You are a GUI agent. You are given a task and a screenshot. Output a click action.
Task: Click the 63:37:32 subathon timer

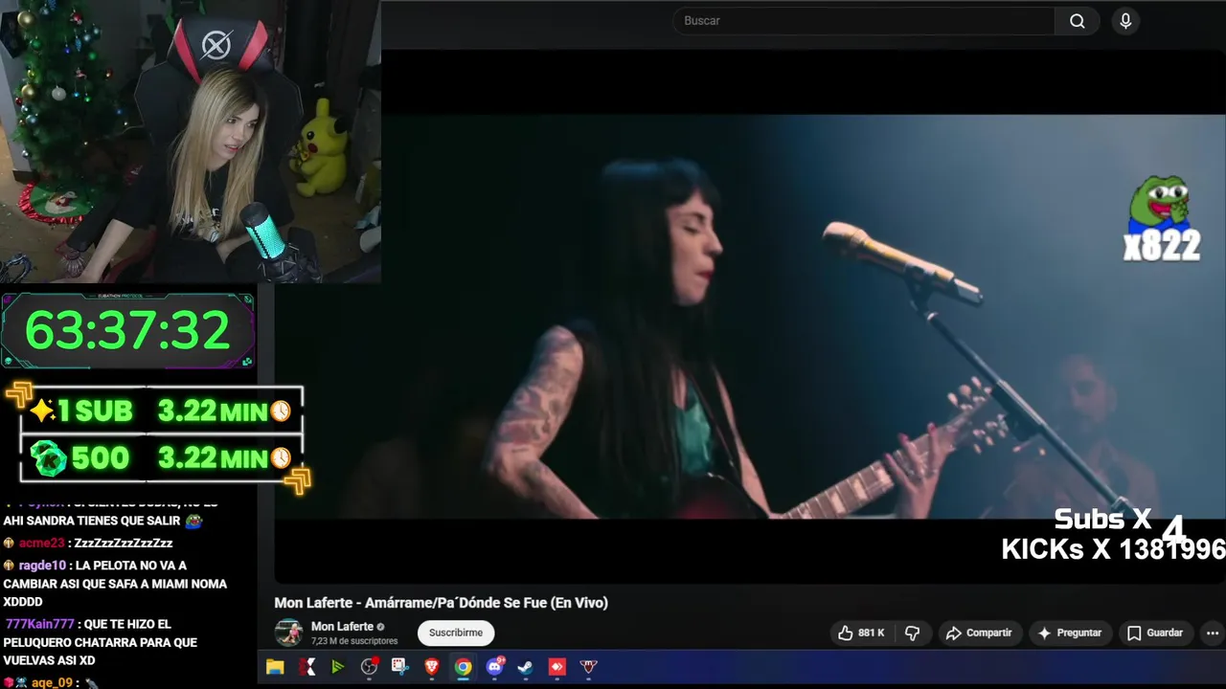pos(127,330)
